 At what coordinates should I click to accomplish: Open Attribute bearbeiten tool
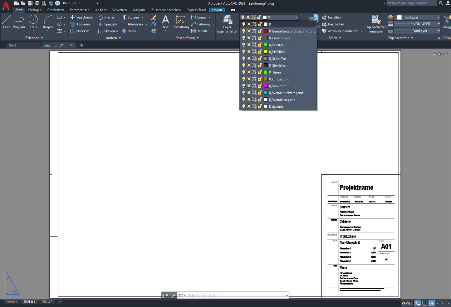[x=340, y=31]
